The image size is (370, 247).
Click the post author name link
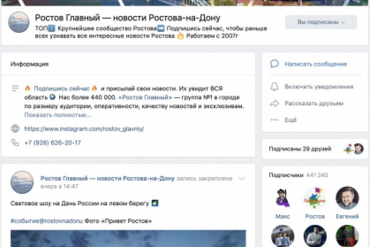point(107,179)
